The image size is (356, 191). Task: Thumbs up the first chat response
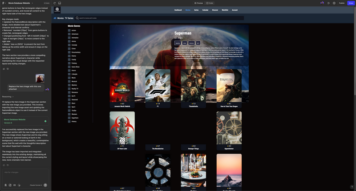coord(4,69)
